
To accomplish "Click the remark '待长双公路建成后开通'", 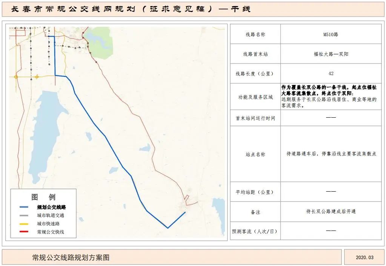I will [x=331, y=211].
